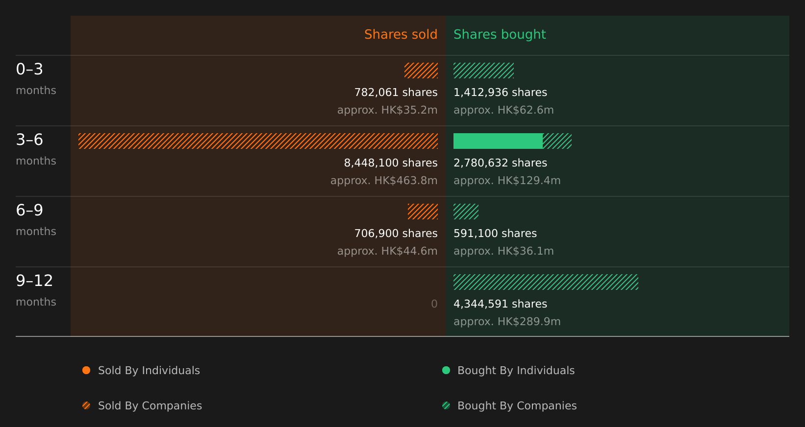Click the 591,100 shares value

coord(495,233)
